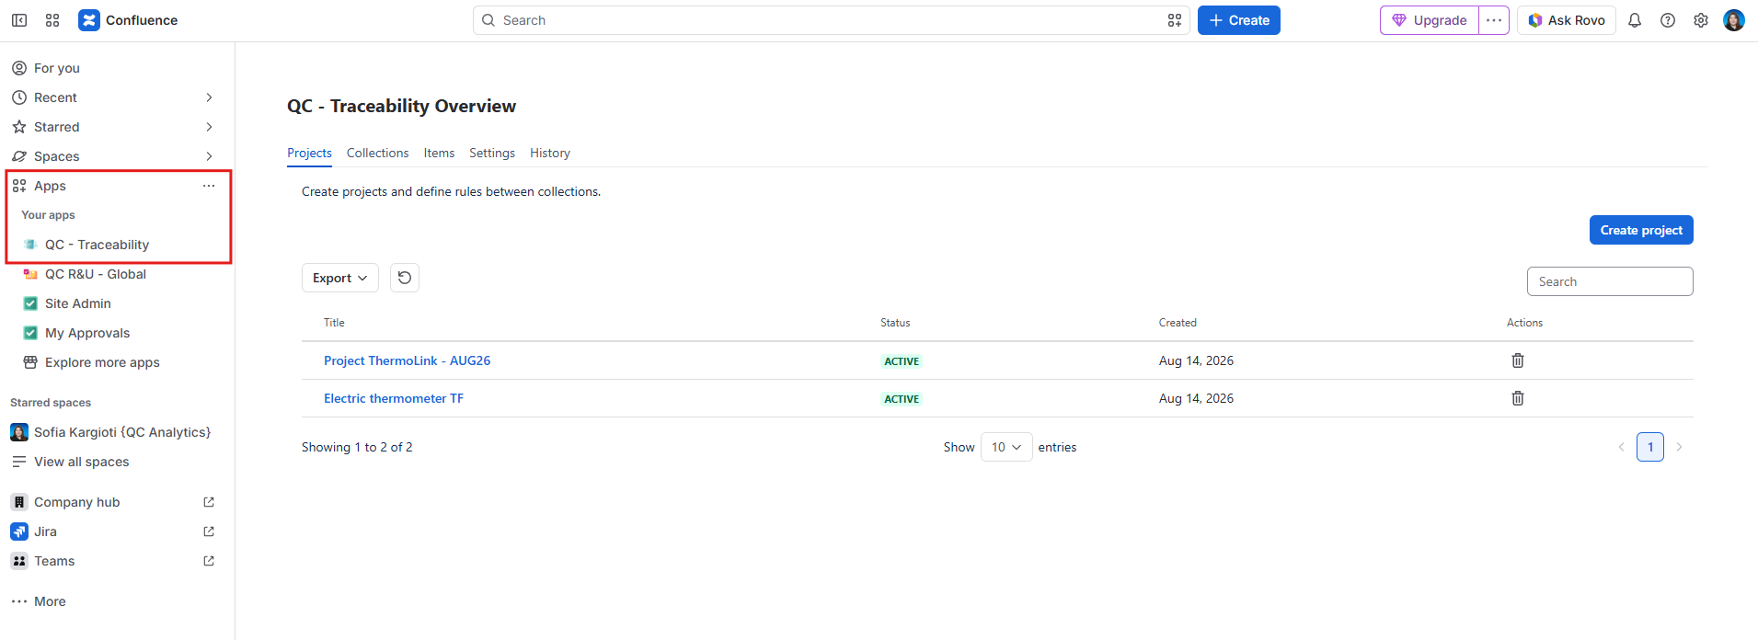This screenshot has height=640, width=1758.
Task: Open the app switcher grid icon
Action: [x=52, y=20]
